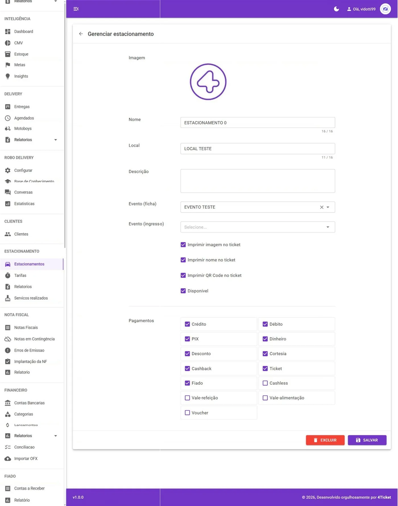
Task: Click the Tarifas stopwatch icon
Action: pyautogui.click(x=8, y=275)
